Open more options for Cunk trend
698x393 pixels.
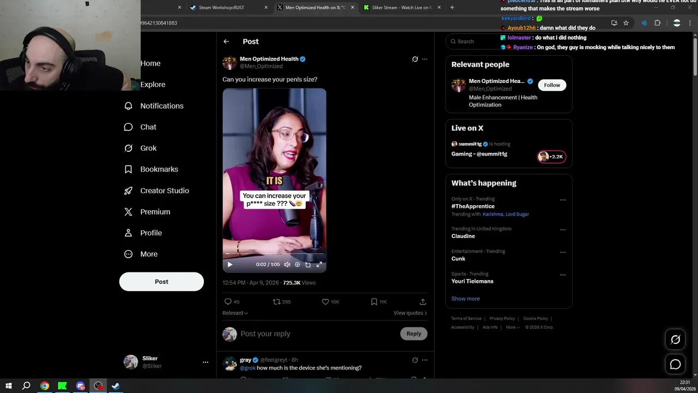pos(563,252)
